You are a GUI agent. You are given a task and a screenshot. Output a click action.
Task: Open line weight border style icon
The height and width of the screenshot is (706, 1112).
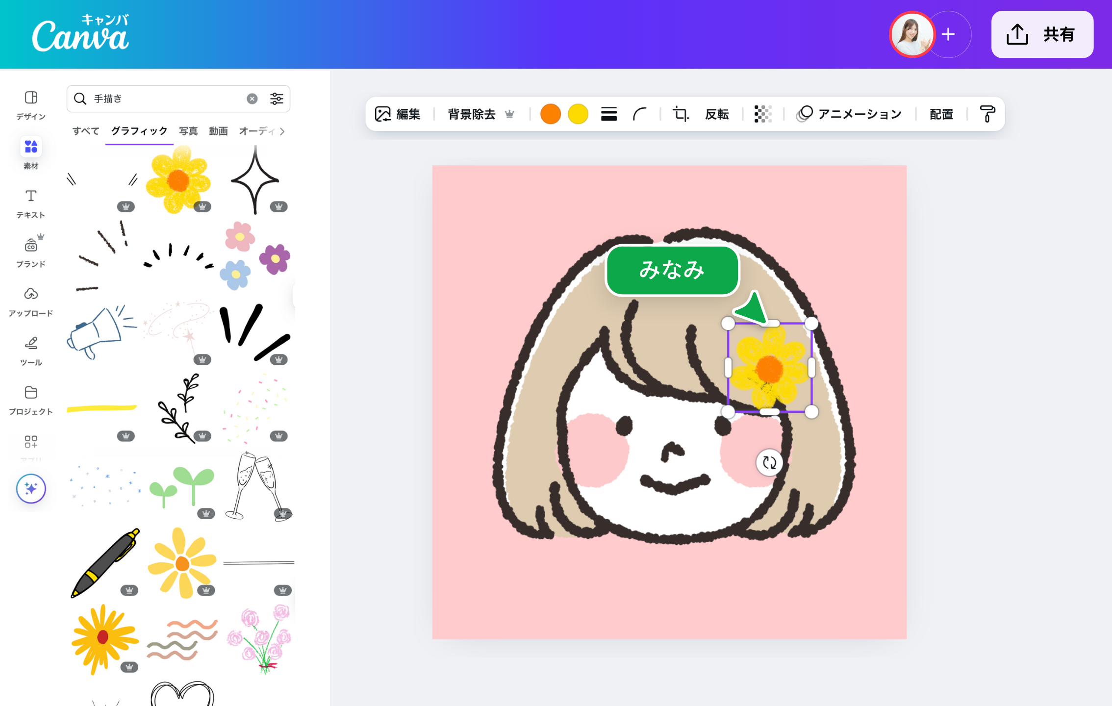tap(608, 114)
